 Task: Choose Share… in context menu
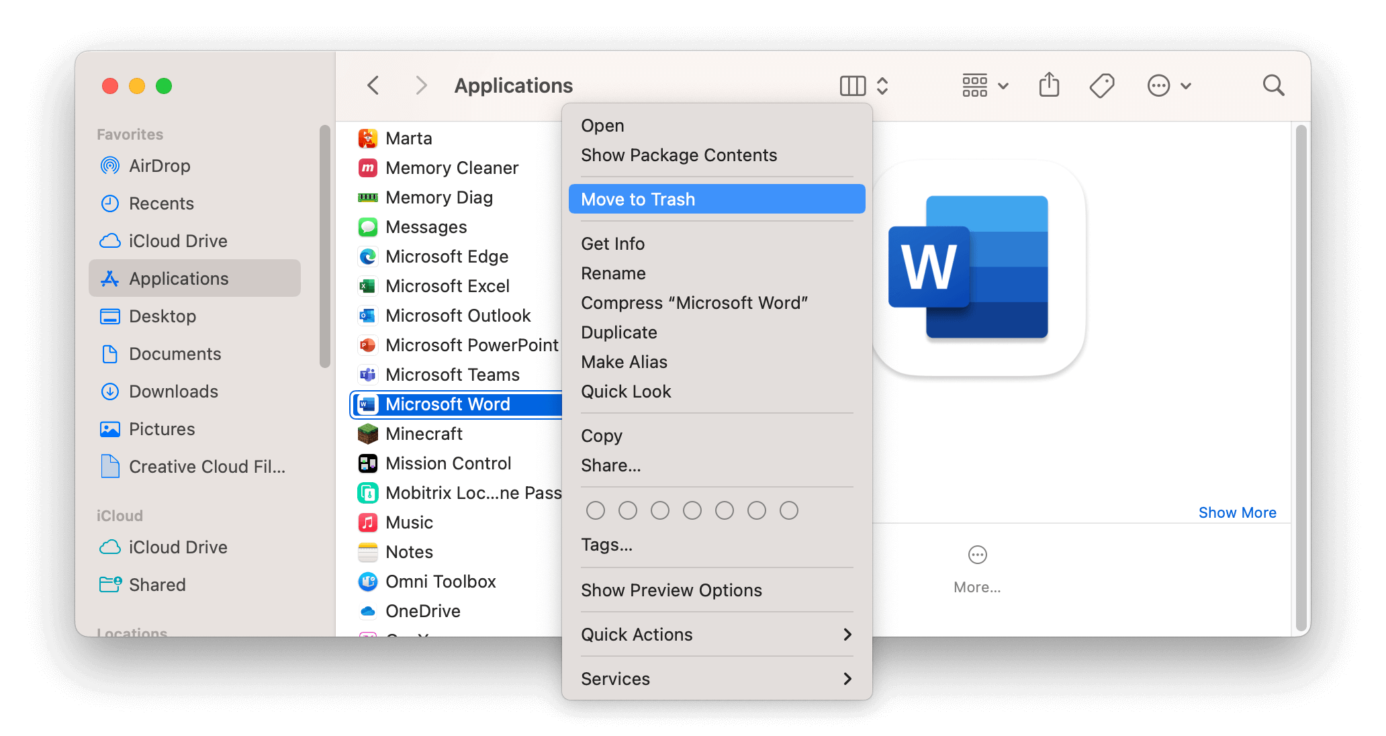[x=717, y=465]
